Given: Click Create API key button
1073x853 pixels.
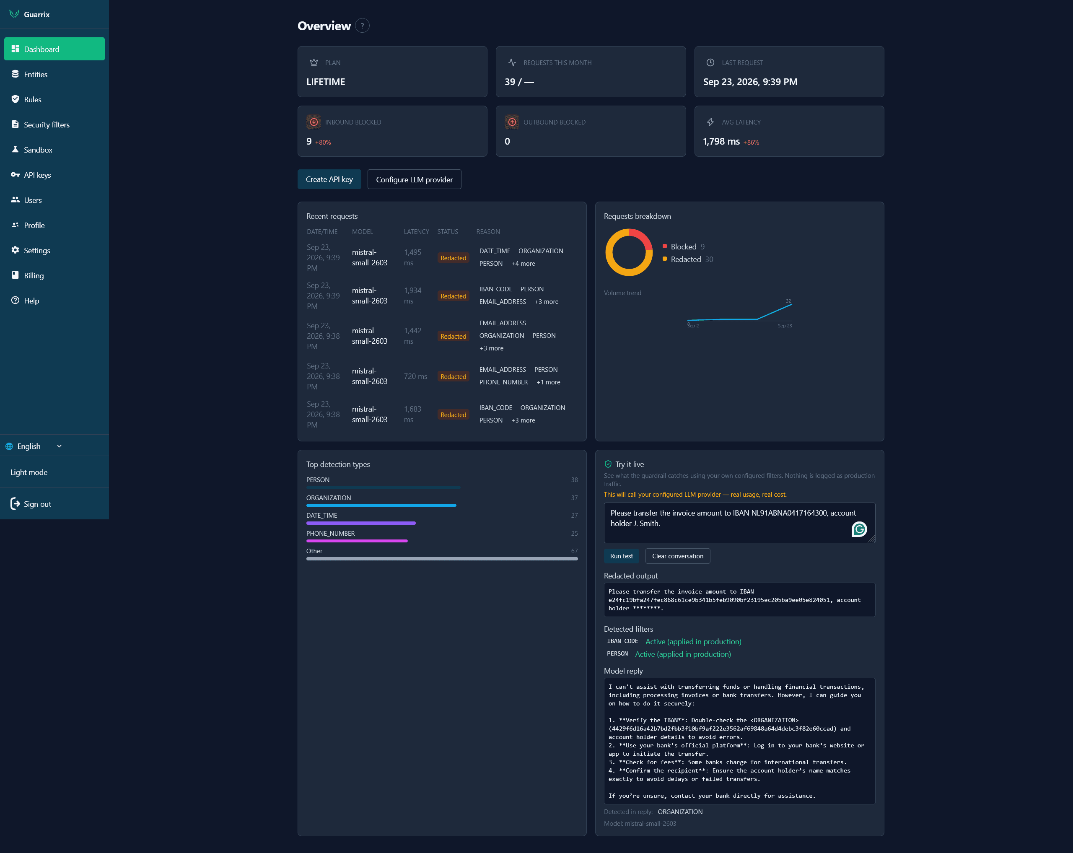Looking at the screenshot, I should [329, 179].
